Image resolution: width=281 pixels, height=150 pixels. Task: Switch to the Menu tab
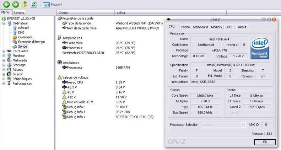click(x=5, y=12)
